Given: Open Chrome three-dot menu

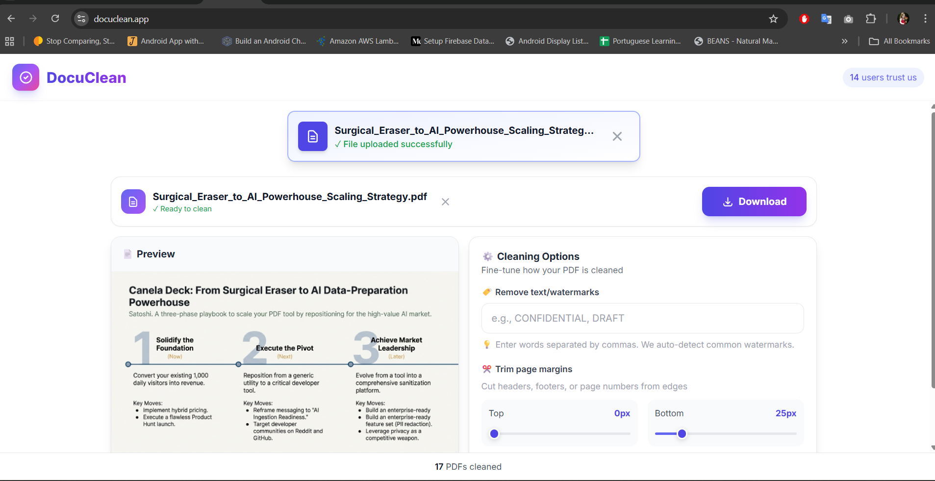Looking at the screenshot, I should (x=925, y=19).
